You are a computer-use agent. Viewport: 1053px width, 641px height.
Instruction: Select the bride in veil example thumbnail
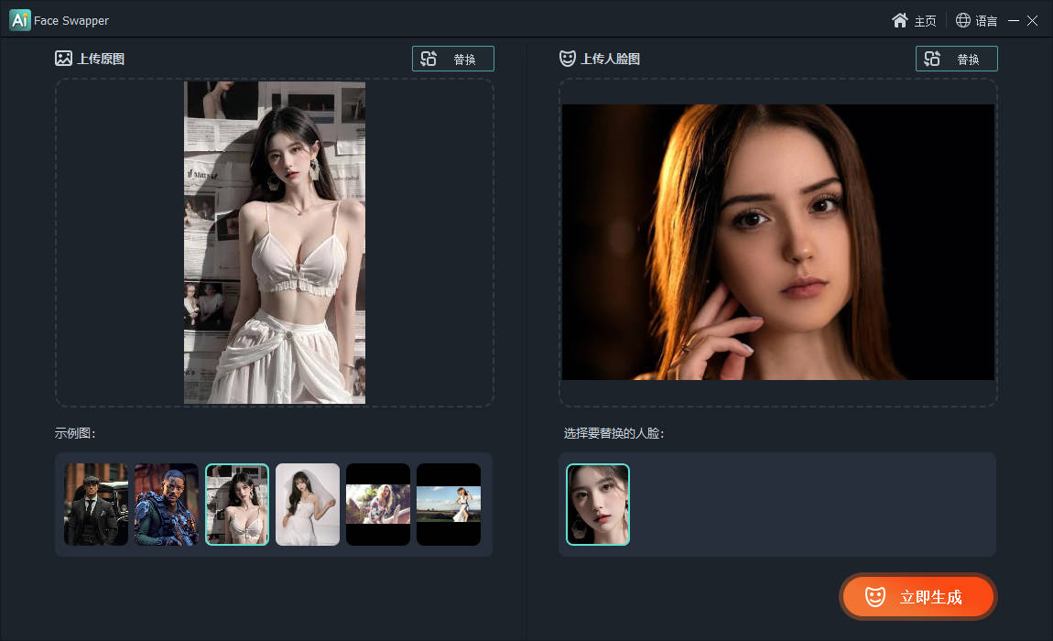tap(307, 504)
